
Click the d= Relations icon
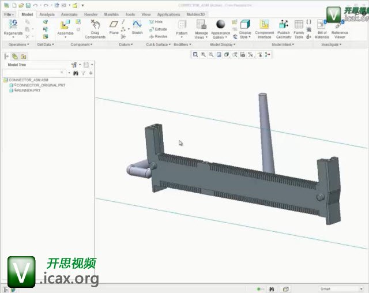(309, 36)
